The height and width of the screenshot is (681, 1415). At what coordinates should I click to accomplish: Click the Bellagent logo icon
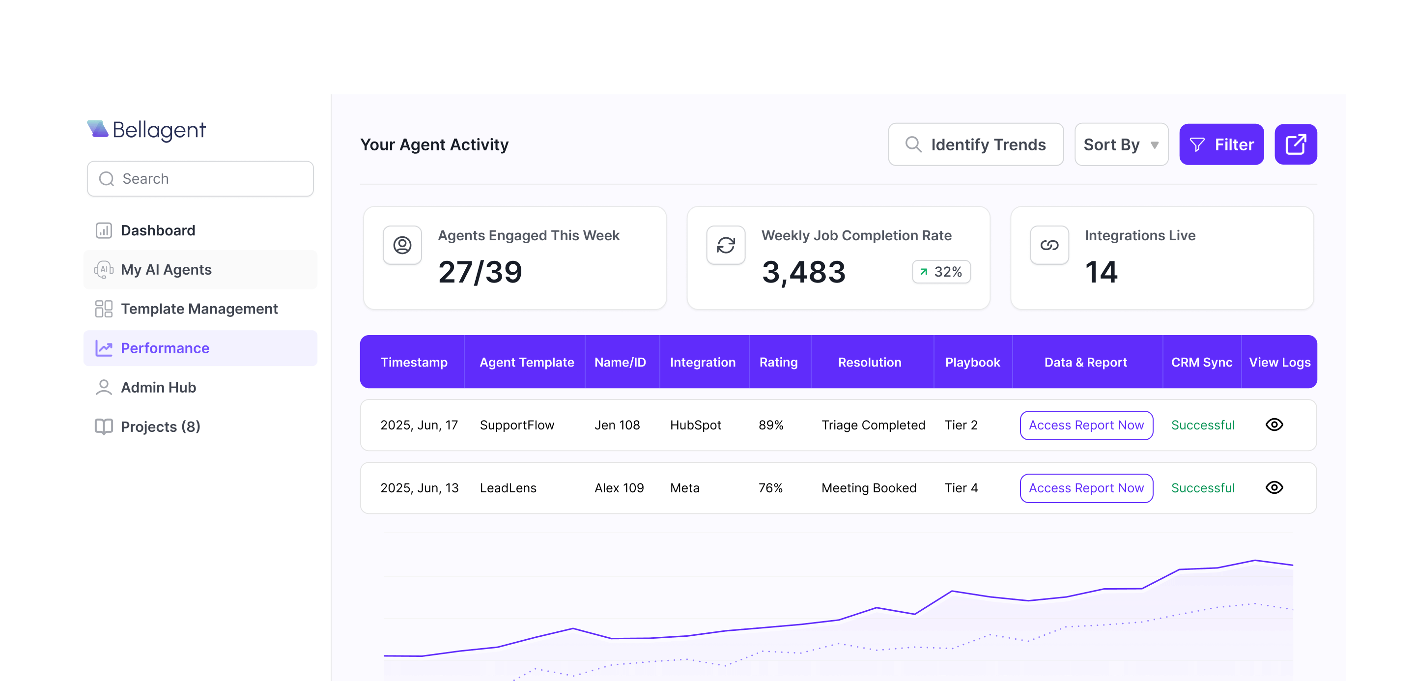[98, 129]
